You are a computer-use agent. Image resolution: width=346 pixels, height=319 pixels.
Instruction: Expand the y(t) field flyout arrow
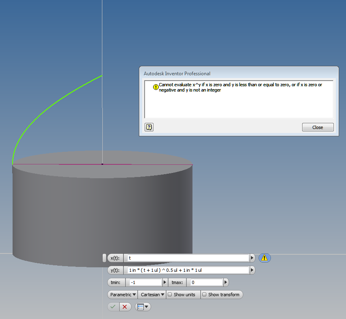click(x=252, y=270)
